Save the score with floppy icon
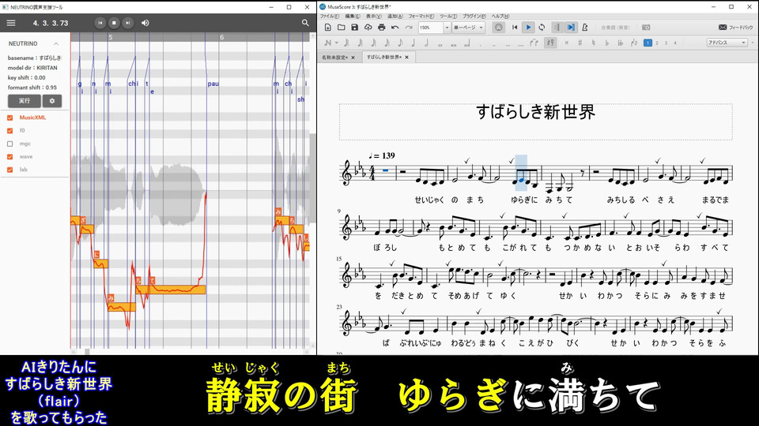 (x=355, y=28)
